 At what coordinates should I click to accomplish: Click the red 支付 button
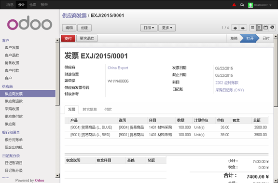68,38
